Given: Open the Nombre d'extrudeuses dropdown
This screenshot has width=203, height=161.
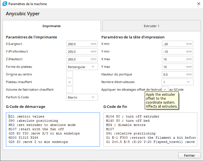Looking at the screenshot, I should (x=177, y=82).
